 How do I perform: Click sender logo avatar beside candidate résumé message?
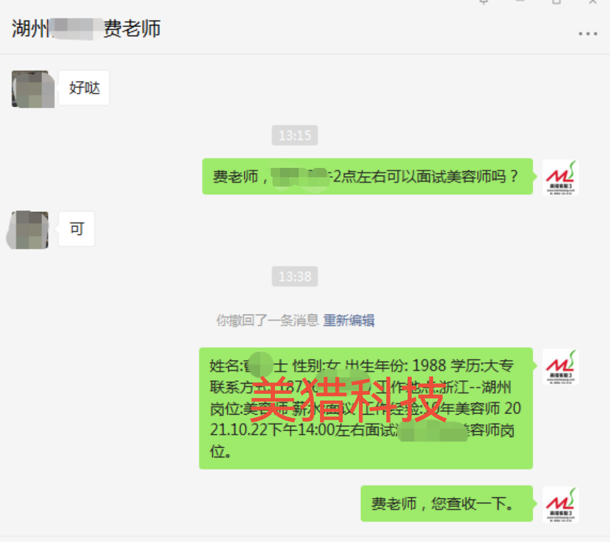tap(561, 367)
